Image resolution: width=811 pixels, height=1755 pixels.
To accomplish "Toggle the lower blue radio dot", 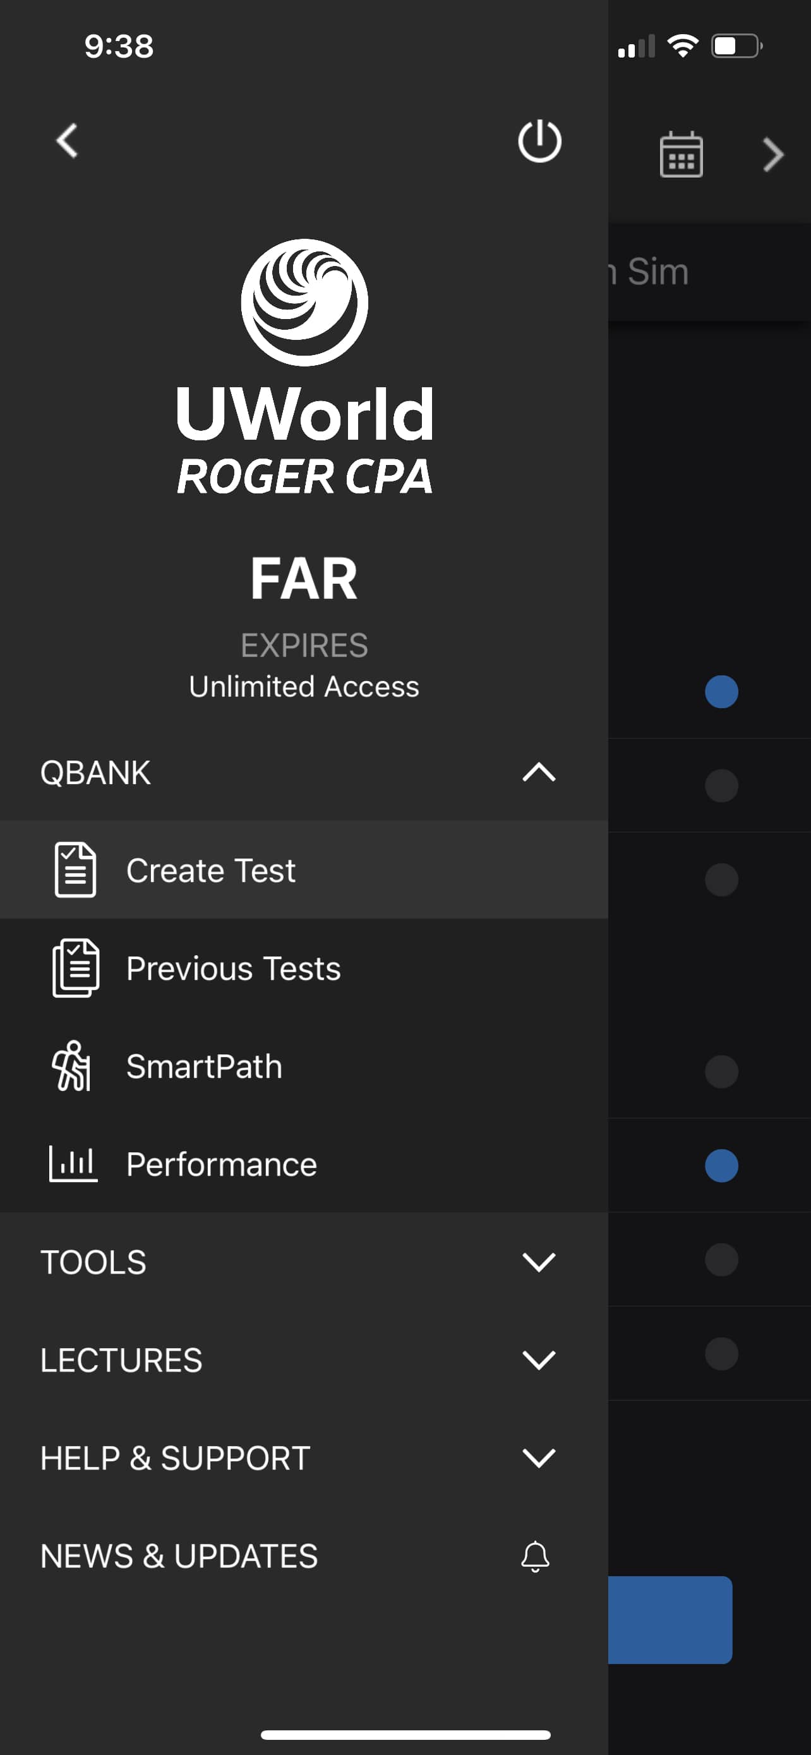I will (721, 1166).
